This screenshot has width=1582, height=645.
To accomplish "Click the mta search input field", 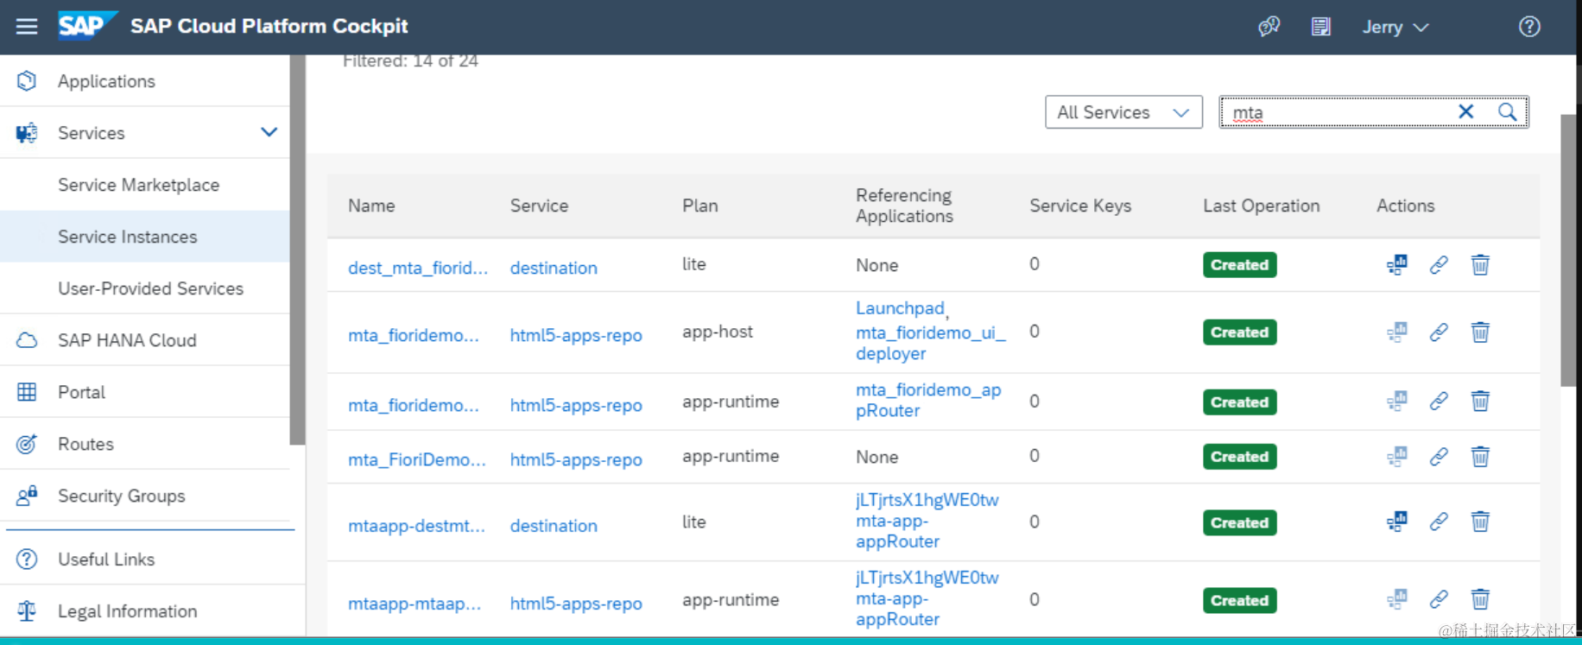I will click(1338, 112).
